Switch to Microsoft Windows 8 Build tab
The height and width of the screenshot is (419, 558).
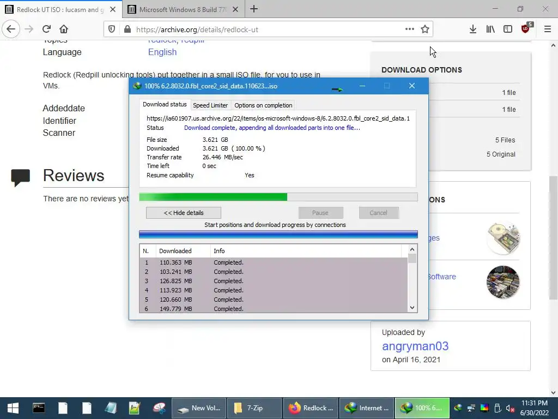point(183,10)
